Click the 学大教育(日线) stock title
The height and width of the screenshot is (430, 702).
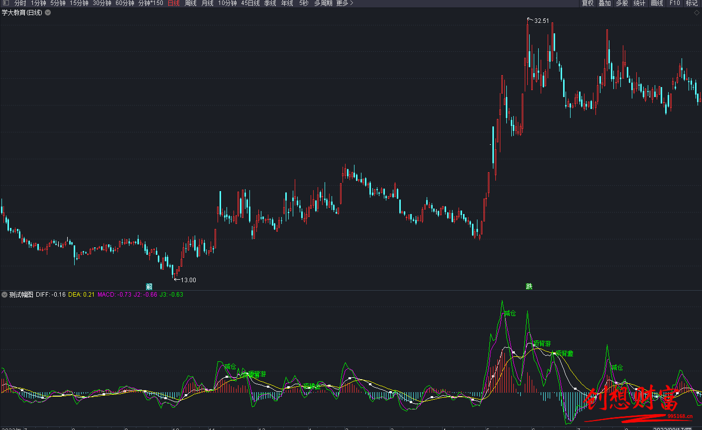pos(22,13)
